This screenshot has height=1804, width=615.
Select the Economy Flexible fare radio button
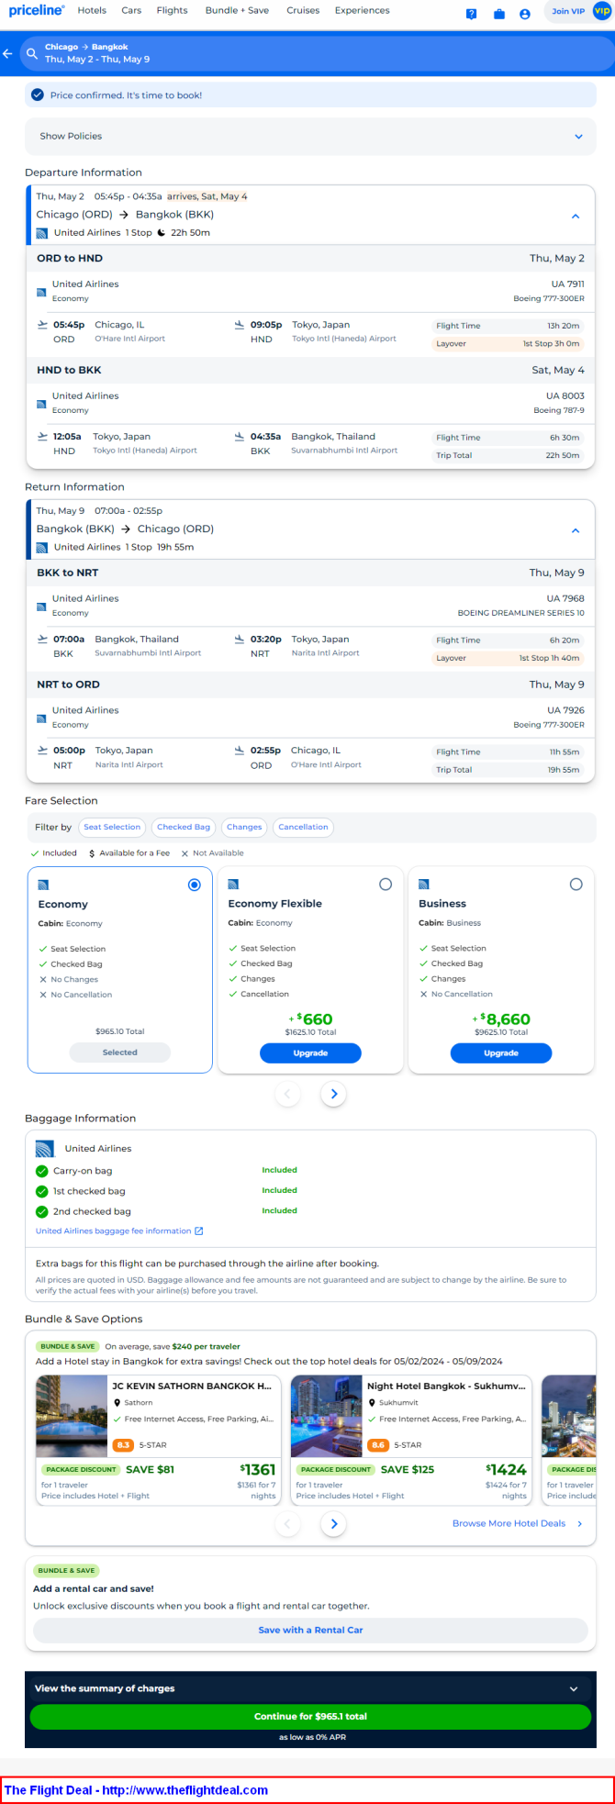tap(386, 885)
